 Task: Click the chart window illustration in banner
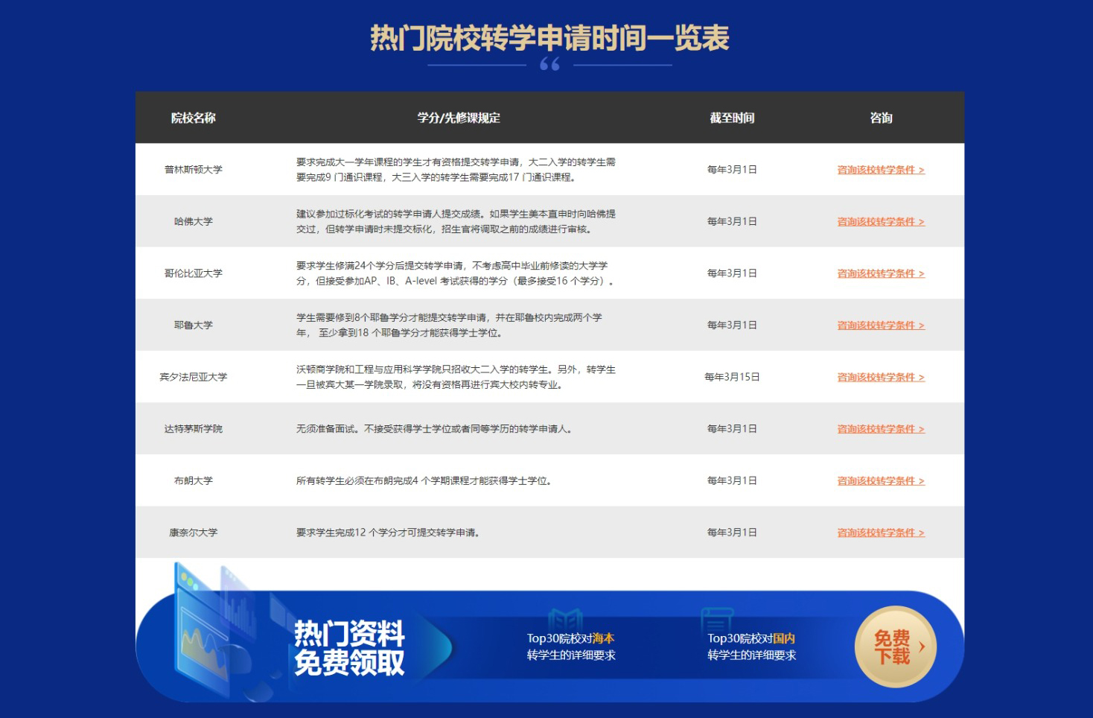tap(203, 629)
